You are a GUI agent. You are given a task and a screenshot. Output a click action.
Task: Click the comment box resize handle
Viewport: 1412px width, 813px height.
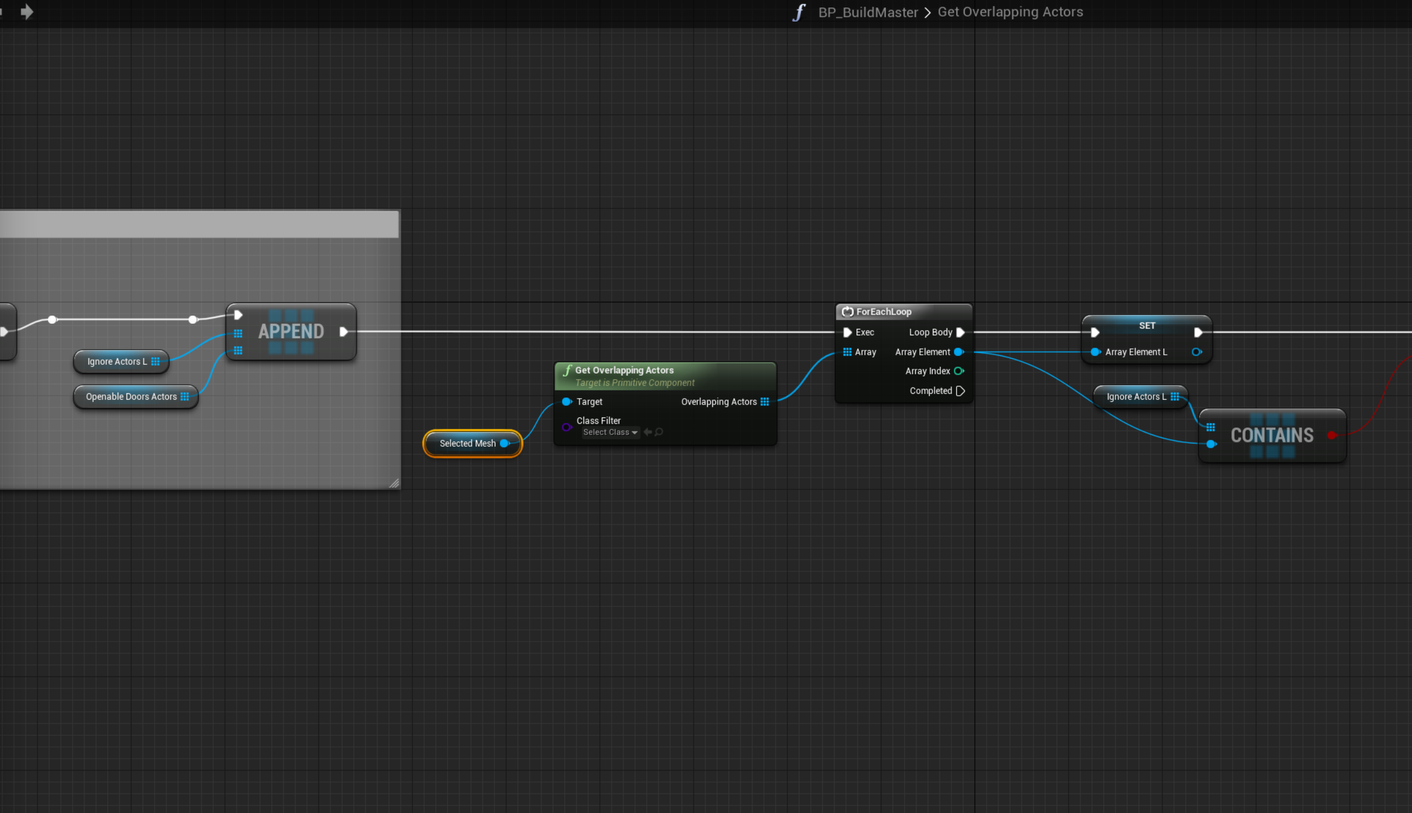(x=394, y=483)
